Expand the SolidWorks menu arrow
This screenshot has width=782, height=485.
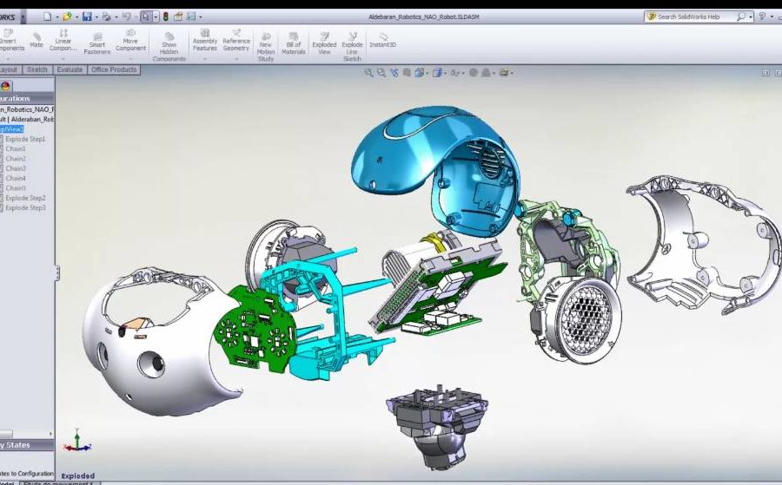(23, 17)
